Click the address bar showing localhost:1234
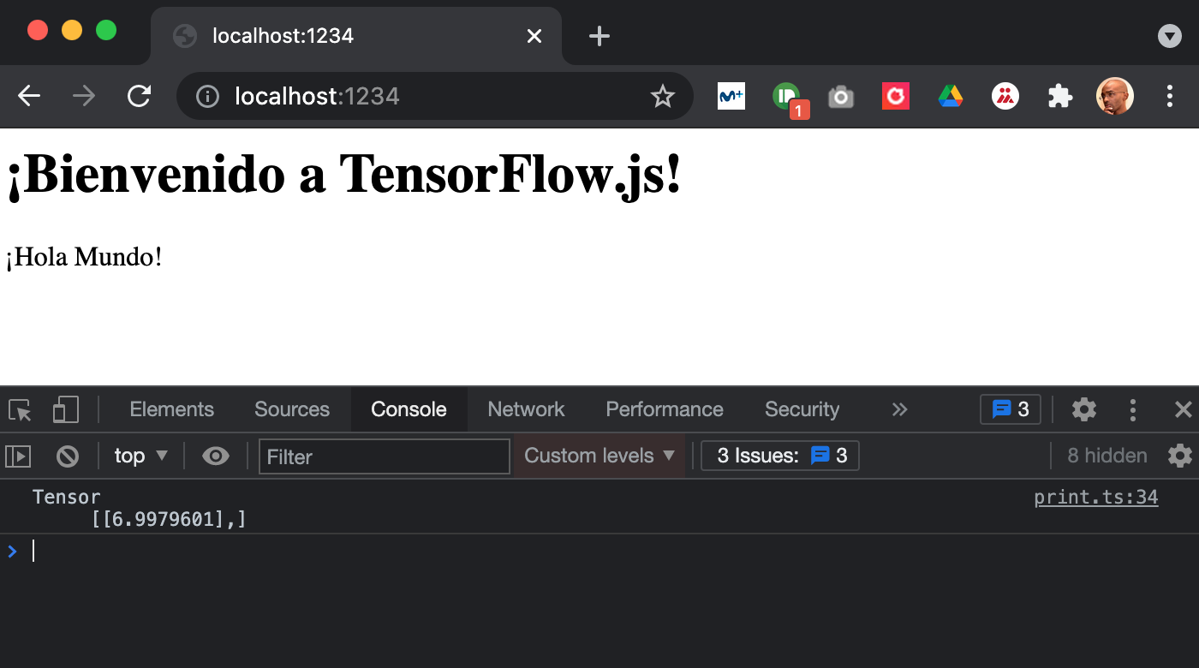1199x668 pixels. tap(435, 96)
